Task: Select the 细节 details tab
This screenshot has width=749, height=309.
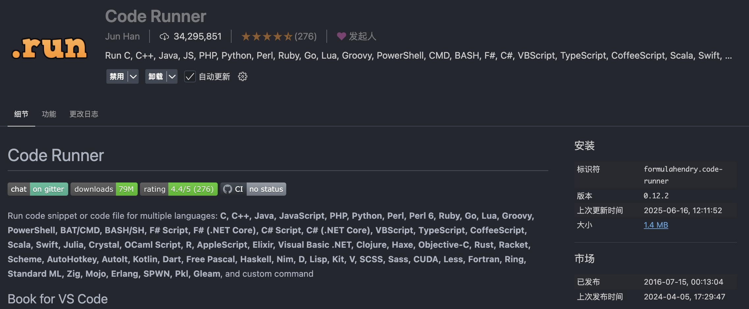Action: [x=21, y=114]
